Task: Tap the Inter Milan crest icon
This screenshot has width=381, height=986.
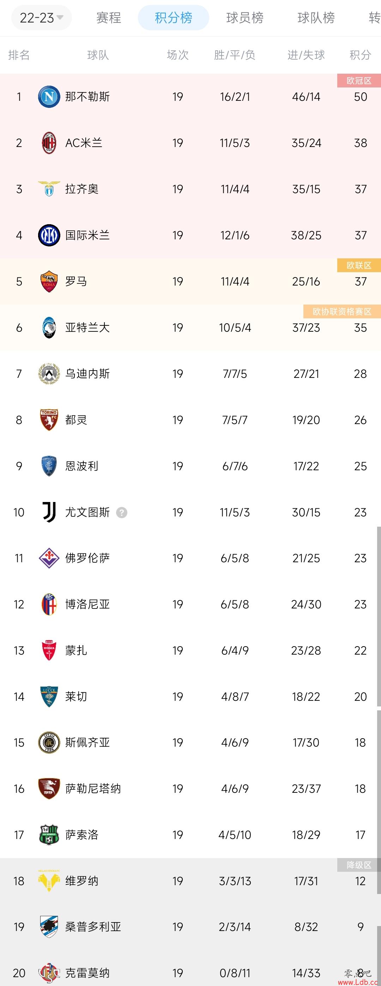Action: coord(49,235)
